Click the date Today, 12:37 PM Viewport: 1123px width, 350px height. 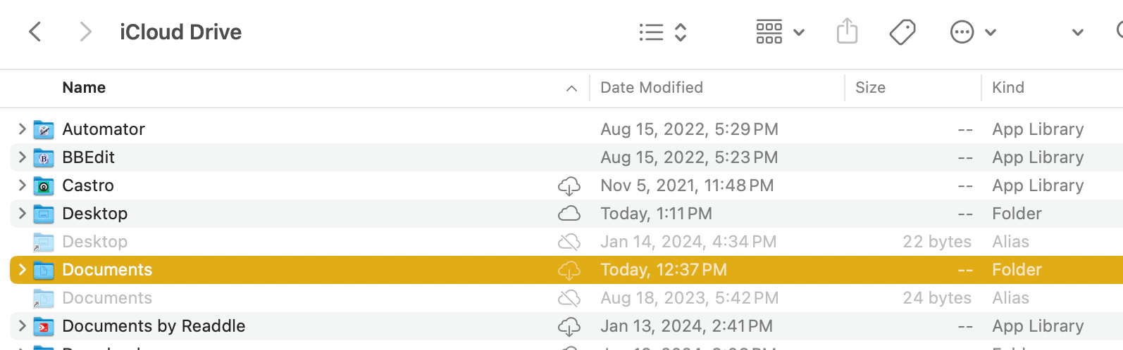tap(664, 270)
